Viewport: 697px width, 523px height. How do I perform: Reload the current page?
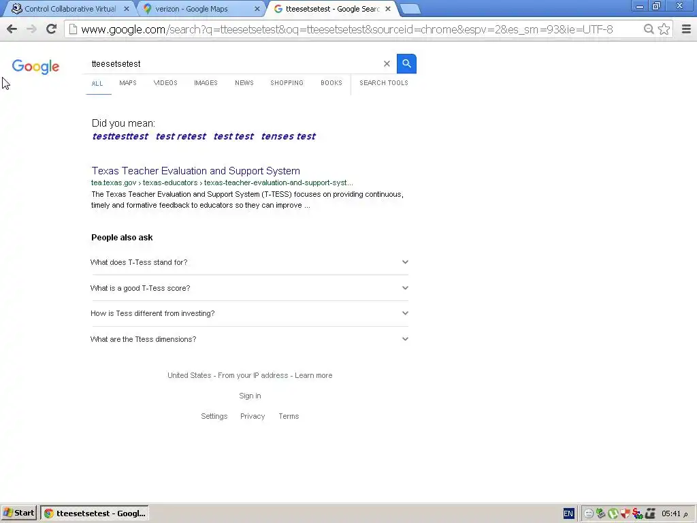(52, 29)
